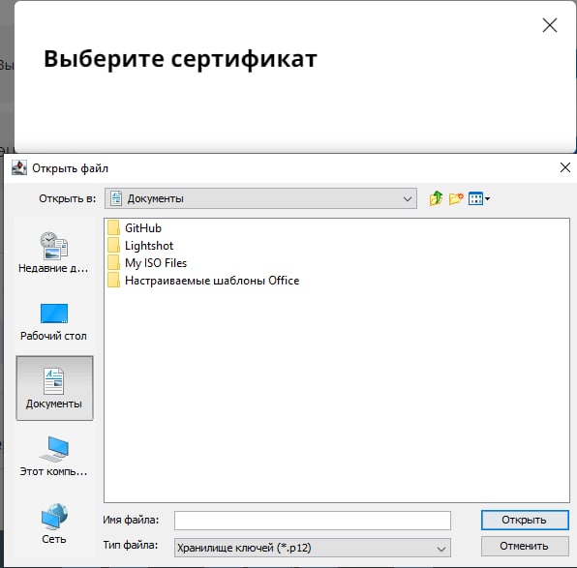Open the view menu icon
The height and width of the screenshot is (568, 577).
click(x=479, y=198)
